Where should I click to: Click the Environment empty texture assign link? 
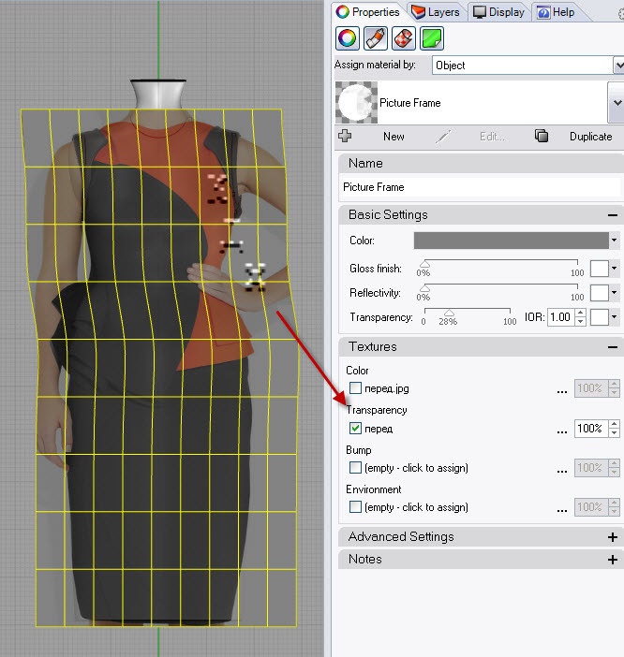point(416,507)
